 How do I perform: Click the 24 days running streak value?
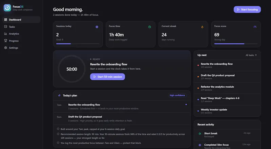pos(164,35)
